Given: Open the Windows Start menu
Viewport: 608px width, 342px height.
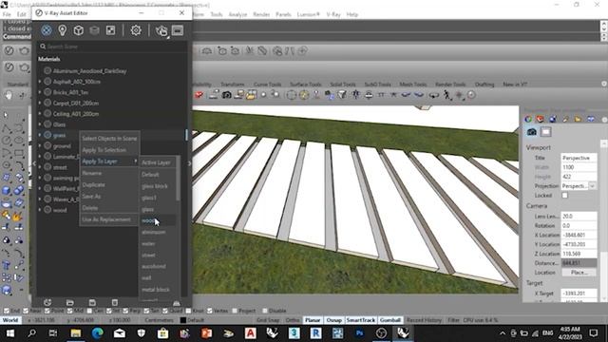Looking at the screenshot, I should pyautogui.click(x=10, y=333).
